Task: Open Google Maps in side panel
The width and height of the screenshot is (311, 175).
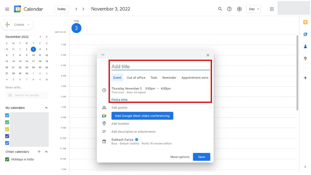Action: pos(305,59)
